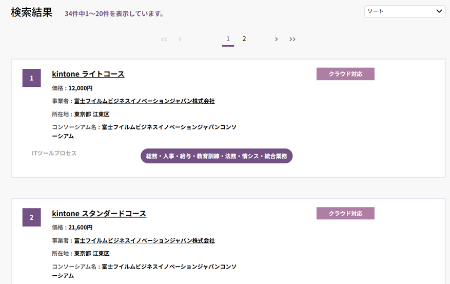
Task: Click the number 2 result badge
Action: [x=31, y=217]
